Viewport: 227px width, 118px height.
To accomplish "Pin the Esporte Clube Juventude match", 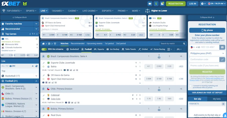I will [x=43, y=63].
